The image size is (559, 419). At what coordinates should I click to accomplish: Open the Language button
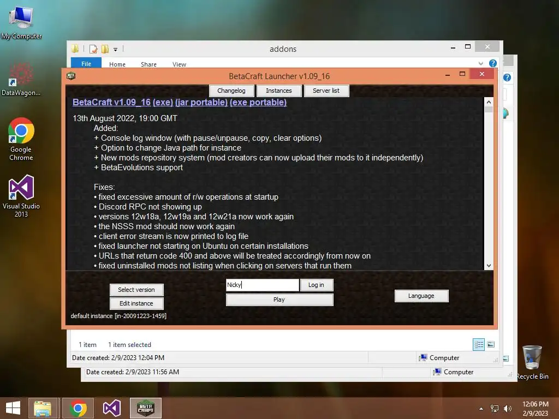(x=421, y=296)
